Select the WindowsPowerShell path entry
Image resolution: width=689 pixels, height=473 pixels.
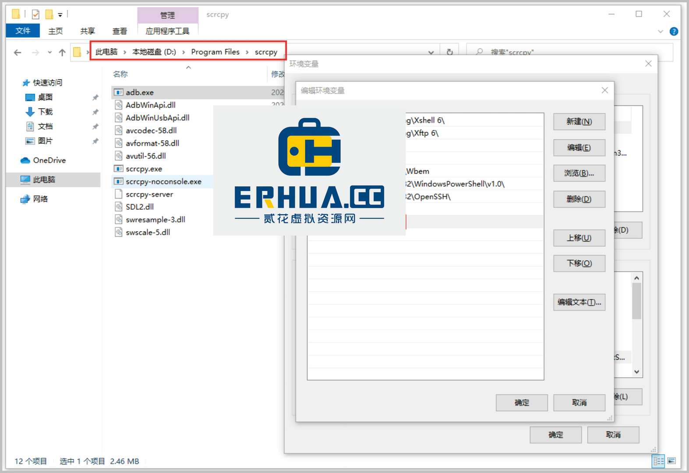tap(456, 184)
